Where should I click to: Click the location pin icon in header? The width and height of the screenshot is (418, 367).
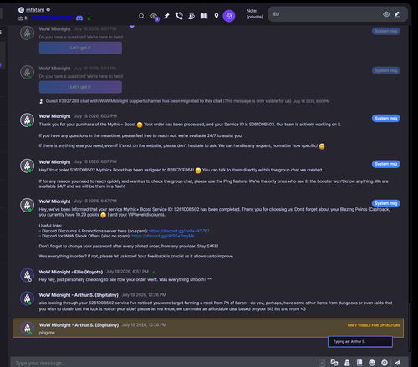(x=217, y=16)
